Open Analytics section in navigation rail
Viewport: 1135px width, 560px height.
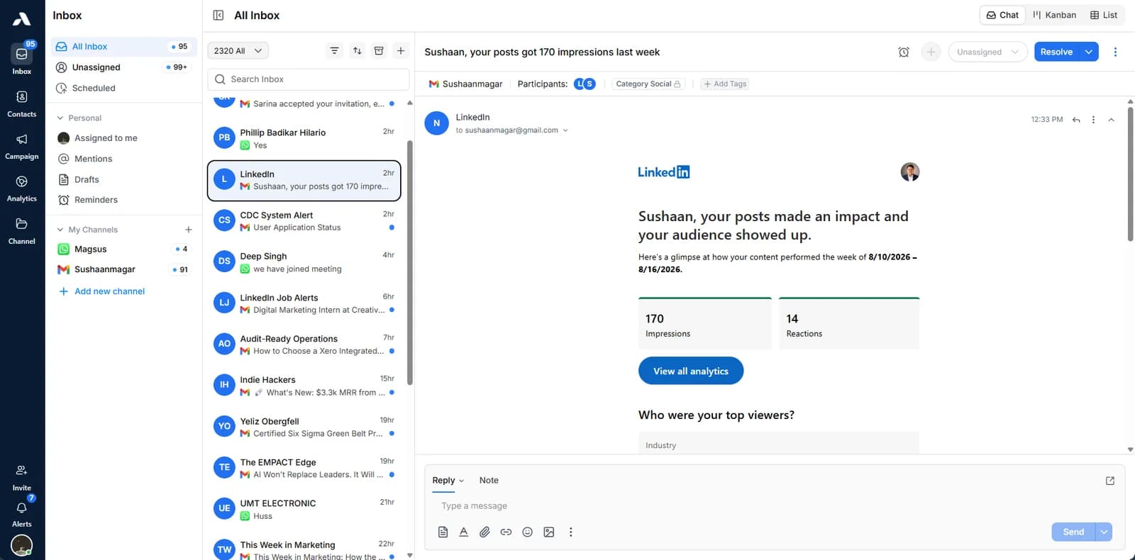coord(22,189)
